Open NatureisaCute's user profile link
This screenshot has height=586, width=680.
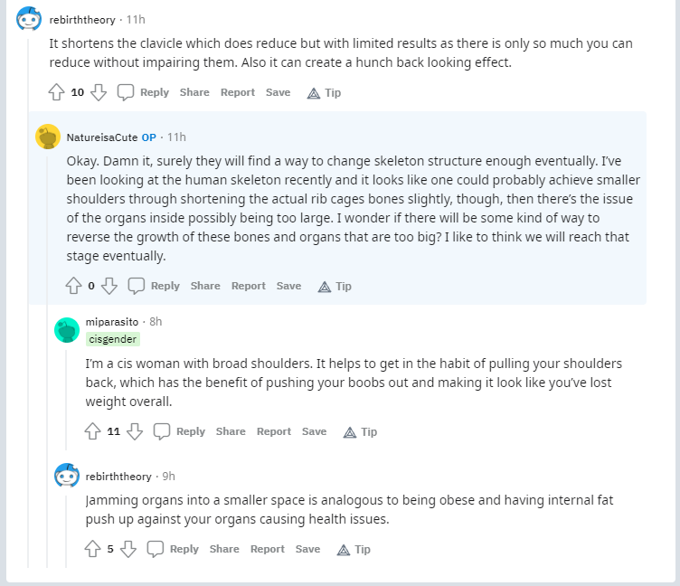pos(101,137)
